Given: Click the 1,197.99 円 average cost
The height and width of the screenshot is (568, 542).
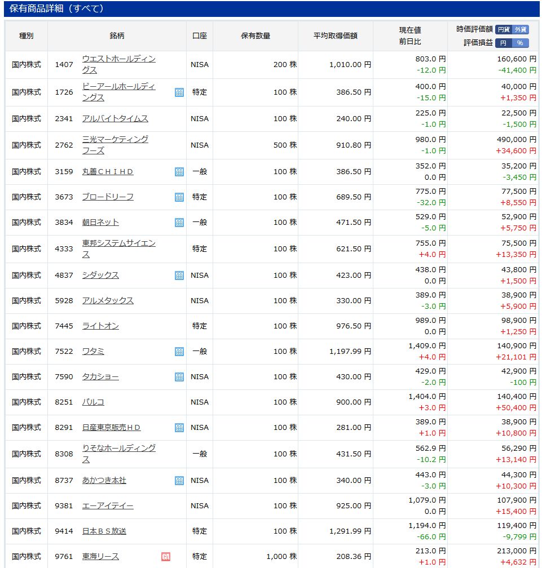Looking at the screenshot, I should pyautogui.click(x=350, y=352).
